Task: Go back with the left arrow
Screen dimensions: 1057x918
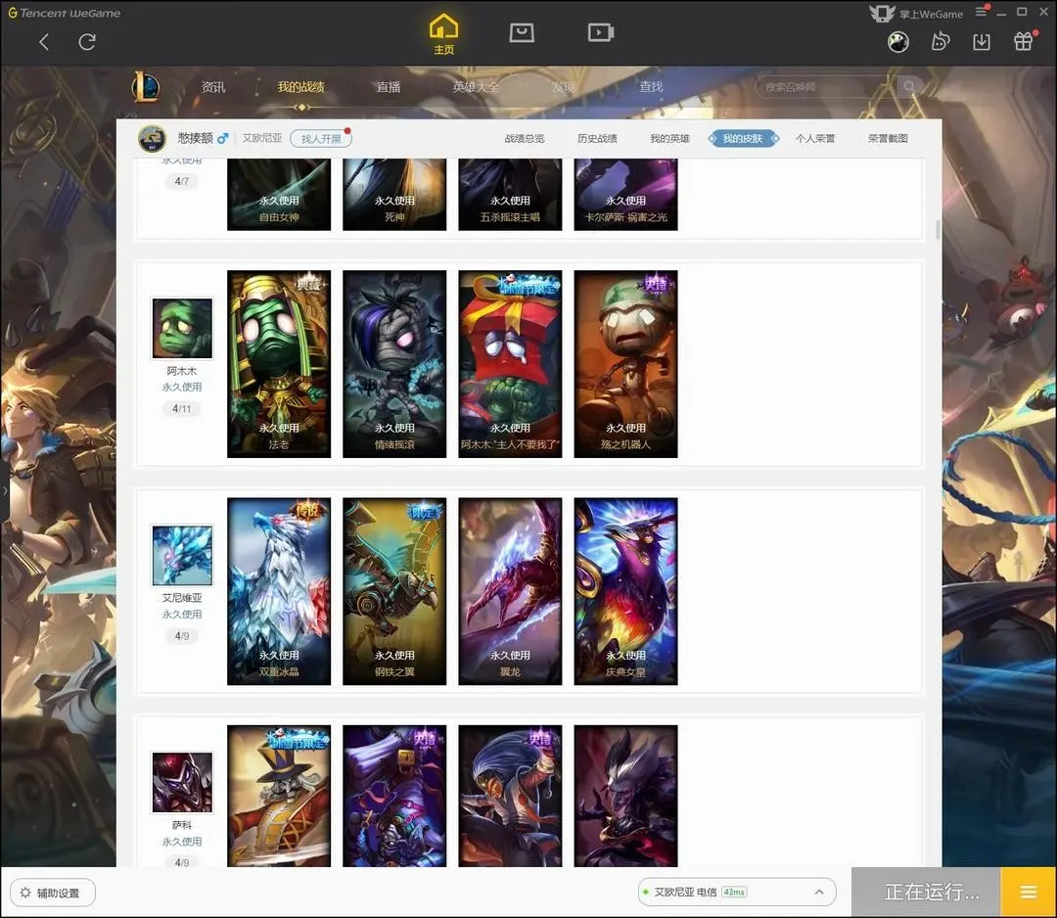Action: pos(44,42)
